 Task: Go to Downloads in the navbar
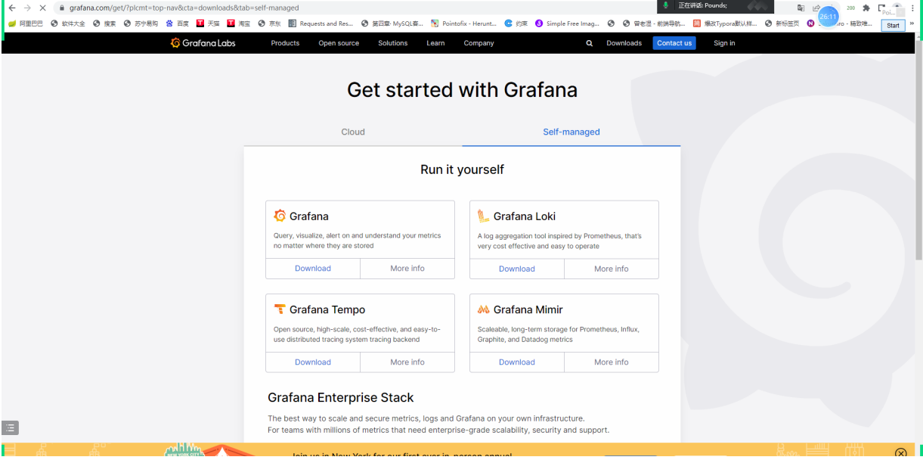624,43
